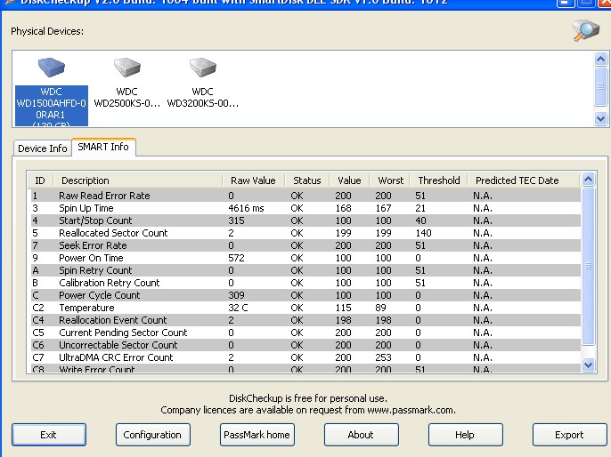The height and width of the screenshot is (457, 611).
Task: Click the 309 Power Cycle raw value
Action: pyautogui.click(x=236, y=295)
